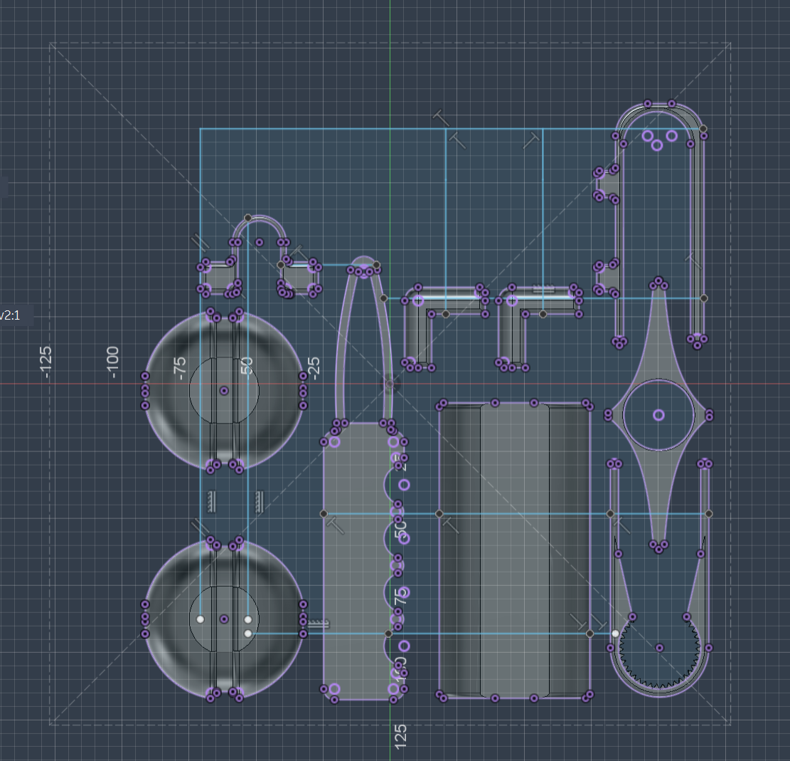Select upper disc's inner circle edge

[190, 391]
